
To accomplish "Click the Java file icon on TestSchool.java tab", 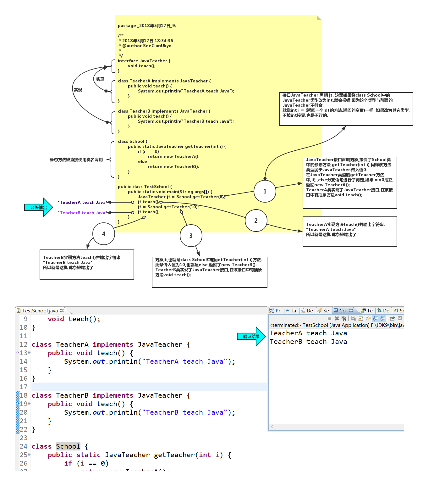I will pos(19,310).
